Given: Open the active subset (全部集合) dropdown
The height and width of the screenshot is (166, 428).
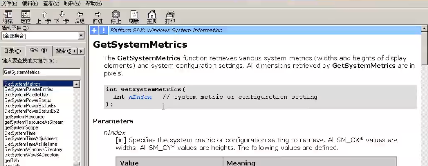Looking at the screenshot, I should (x=81, y=36).
